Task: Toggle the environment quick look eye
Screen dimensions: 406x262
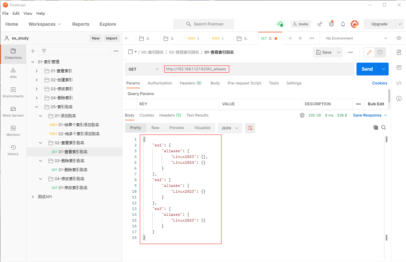Action: pos(399,38)
